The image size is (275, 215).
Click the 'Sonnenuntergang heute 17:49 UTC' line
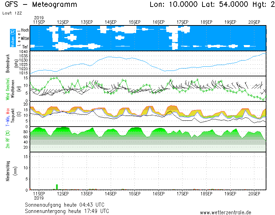[67, 211]
